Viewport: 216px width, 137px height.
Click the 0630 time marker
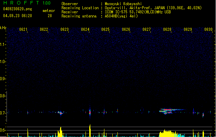pos(208,29)
